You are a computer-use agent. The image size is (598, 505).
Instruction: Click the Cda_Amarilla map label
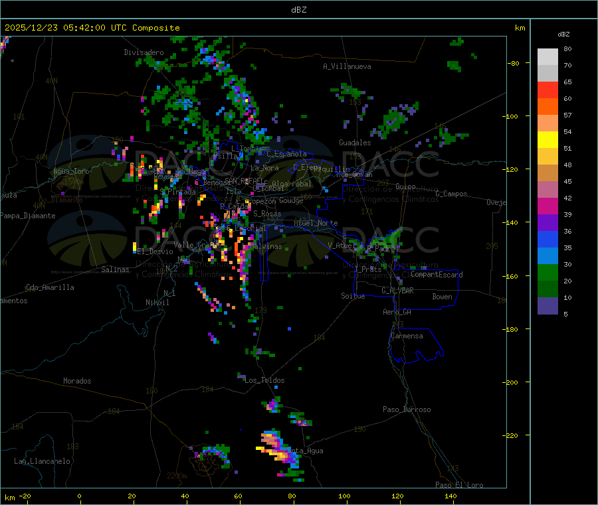pos(50,287)
